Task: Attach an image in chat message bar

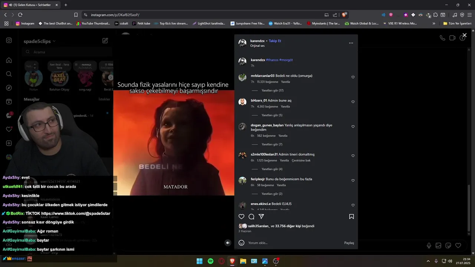Action: (438, 245)
